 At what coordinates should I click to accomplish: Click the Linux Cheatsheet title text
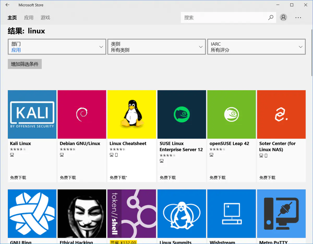pyautogui.click(x=128, y=143)
